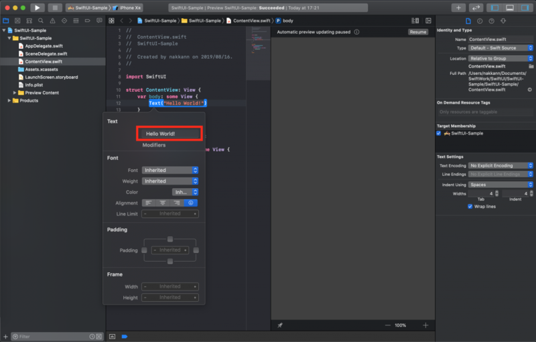Click the Frame Height field

point(170,298)
